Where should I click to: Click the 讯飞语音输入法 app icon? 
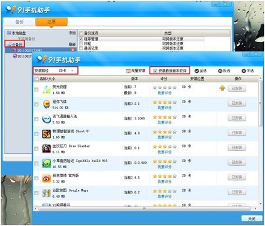point(46,119)
